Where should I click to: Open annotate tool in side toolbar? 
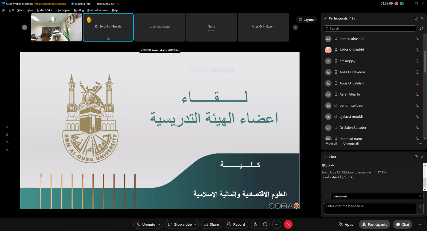(x=7, y=127)
